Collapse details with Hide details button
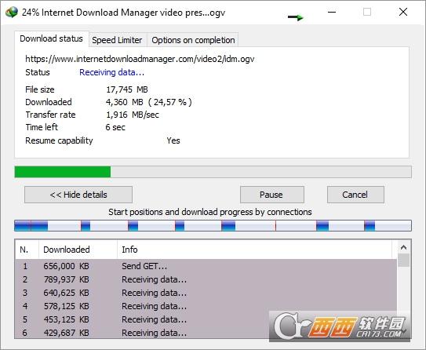This screenshot has height=350, width=426. (x=78, y=195)
